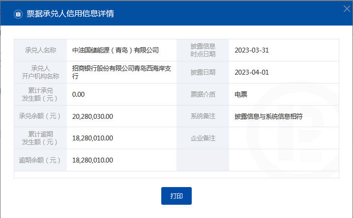Click the 披露信息时点日期 label

203,50
